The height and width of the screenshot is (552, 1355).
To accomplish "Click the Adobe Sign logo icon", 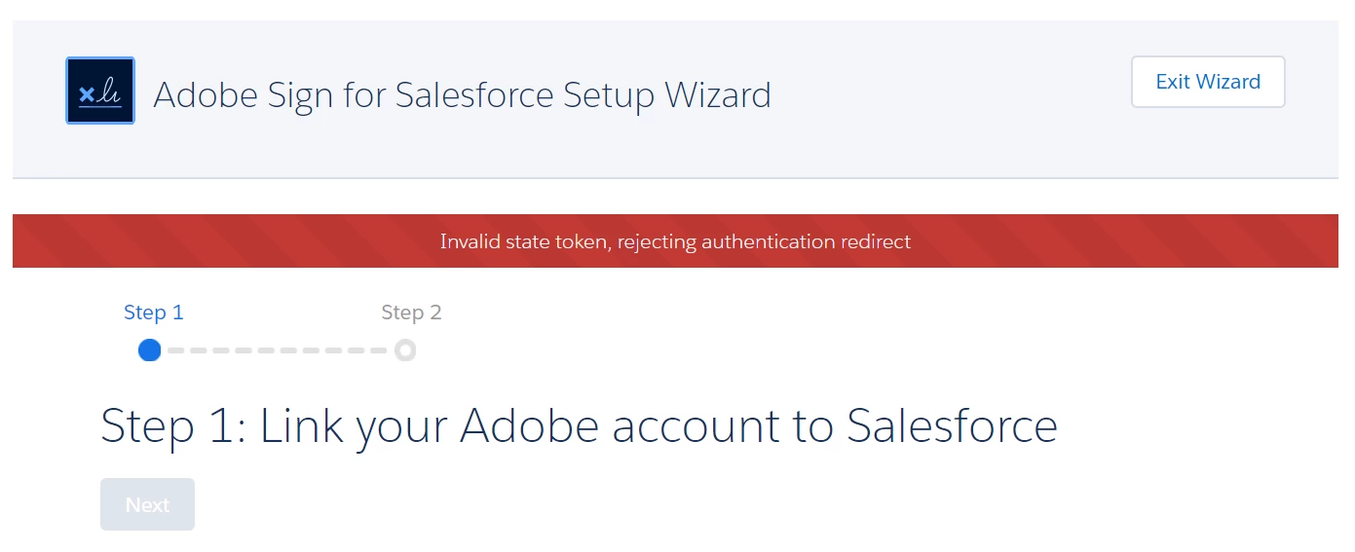I will [x=100, y=91].
